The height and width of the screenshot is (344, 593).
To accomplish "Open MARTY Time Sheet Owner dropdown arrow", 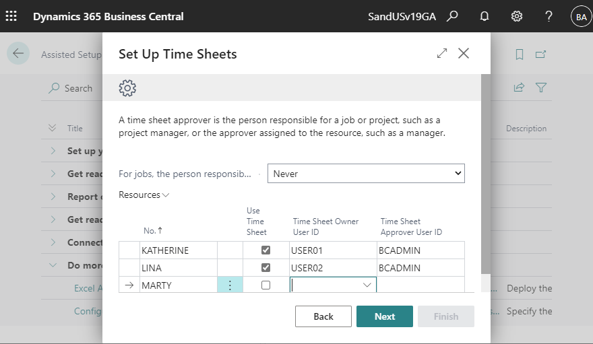I will click(x=367, y=285).
